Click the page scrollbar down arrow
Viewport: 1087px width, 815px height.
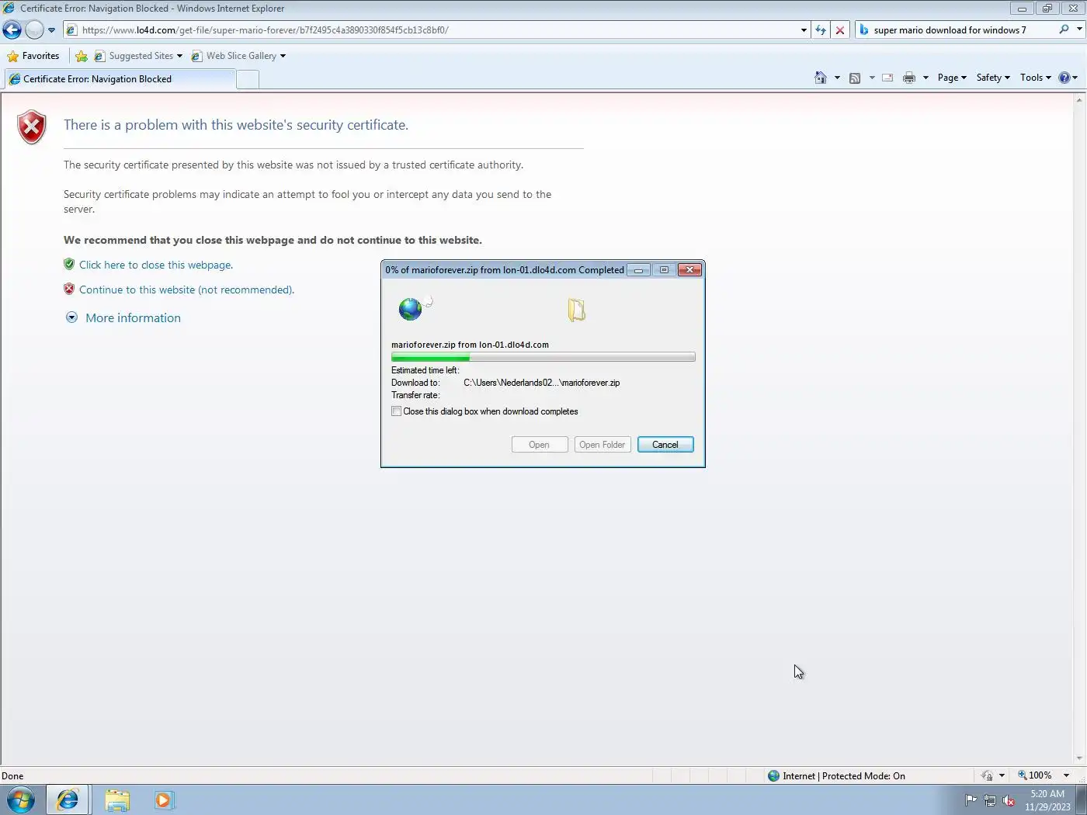[1079, 758]
